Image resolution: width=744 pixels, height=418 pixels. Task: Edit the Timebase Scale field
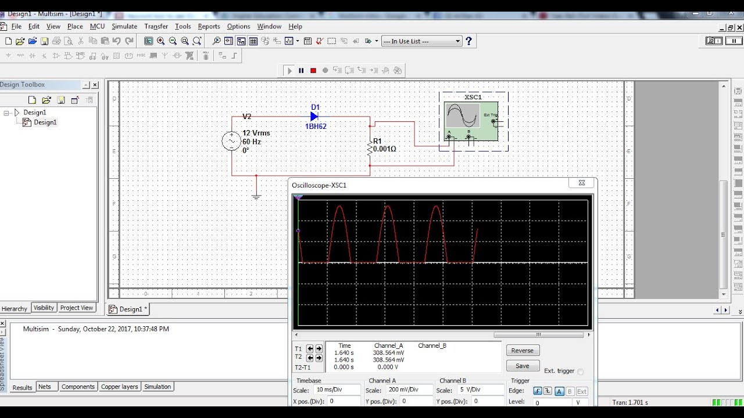(336, 390)
